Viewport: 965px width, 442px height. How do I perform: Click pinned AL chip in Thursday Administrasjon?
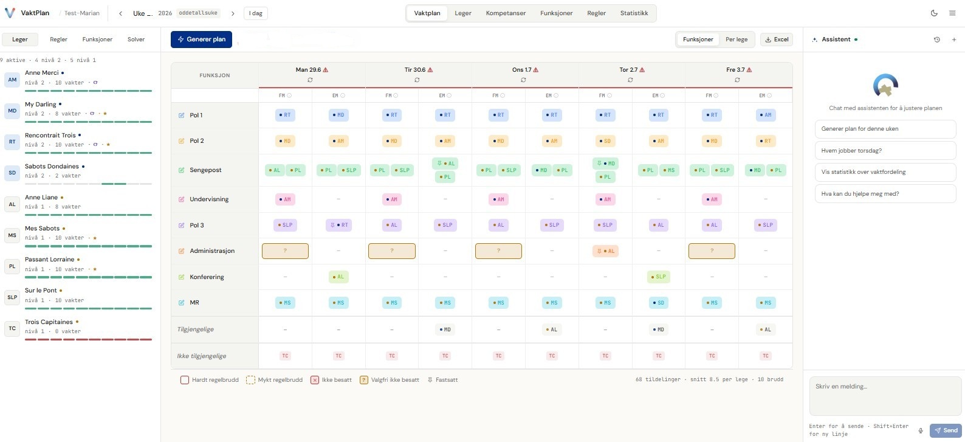pos(605,251)
